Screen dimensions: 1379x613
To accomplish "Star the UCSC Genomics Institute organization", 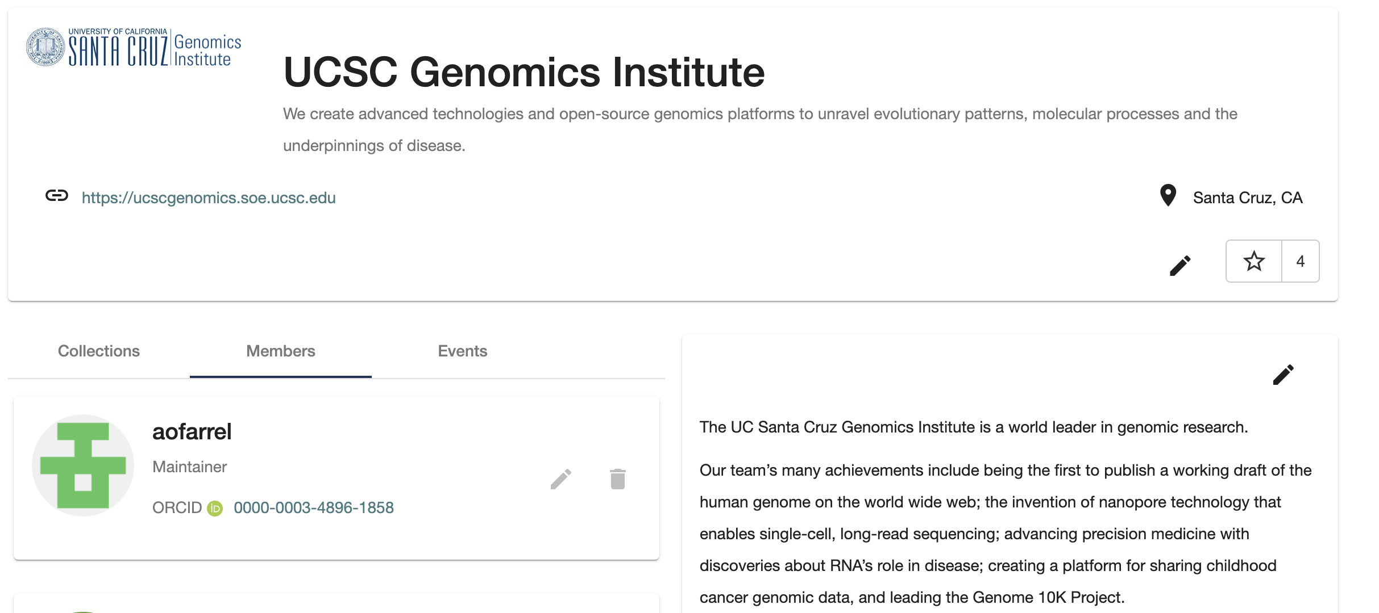I will [1253, 262].
